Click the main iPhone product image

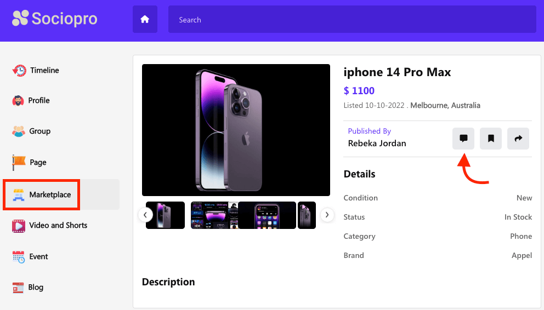(236, 130)
